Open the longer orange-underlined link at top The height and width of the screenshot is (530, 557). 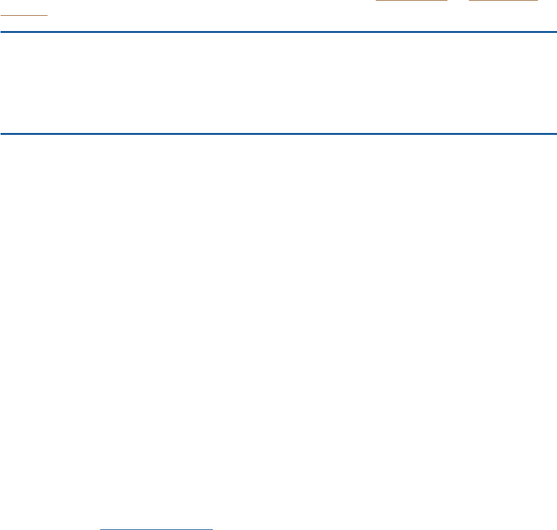[411, 1]
